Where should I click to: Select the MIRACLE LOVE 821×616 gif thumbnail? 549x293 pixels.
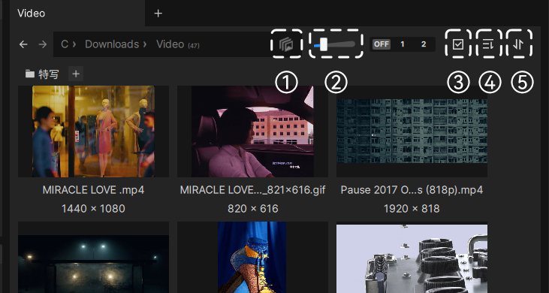[252, 131]
